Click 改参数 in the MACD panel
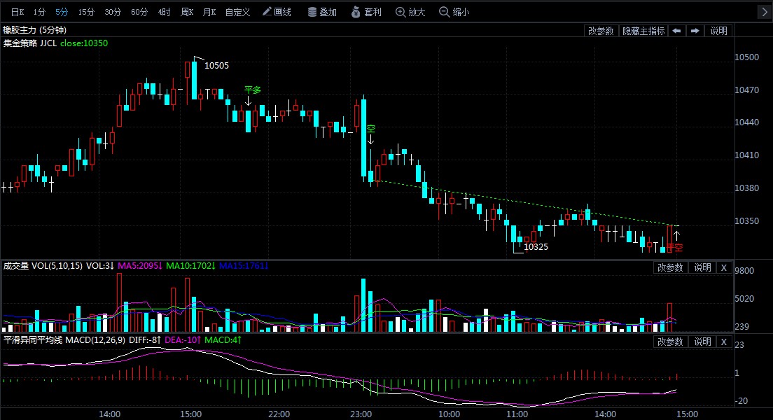The height and width of the screenshot is (420, 773). [670, 342]
